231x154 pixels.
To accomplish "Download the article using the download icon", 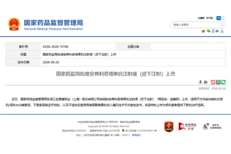I will [x=200, y=82].
